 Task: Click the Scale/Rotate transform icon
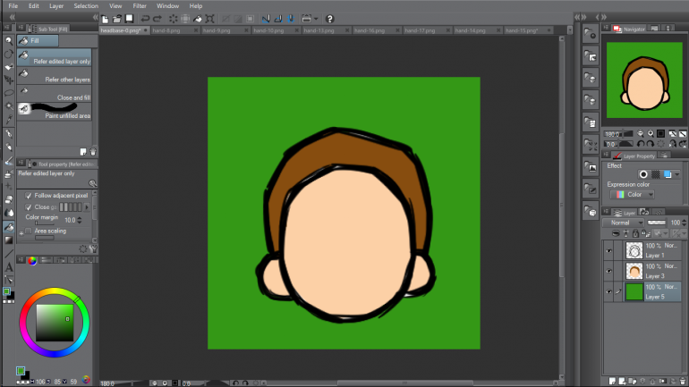(210, 19)
